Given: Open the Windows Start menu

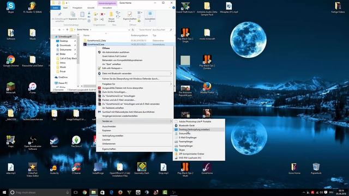Looking at the screenshot, I should [4, 192].
